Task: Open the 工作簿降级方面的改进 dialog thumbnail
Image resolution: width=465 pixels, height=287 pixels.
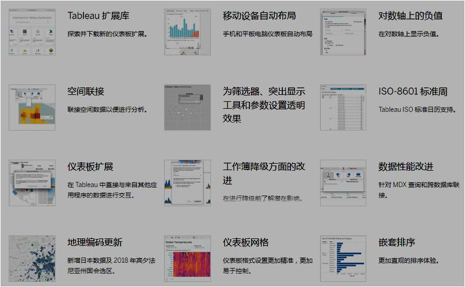Action: (187, 183)
